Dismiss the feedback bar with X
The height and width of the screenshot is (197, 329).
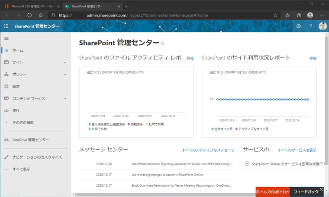(321, 189)
